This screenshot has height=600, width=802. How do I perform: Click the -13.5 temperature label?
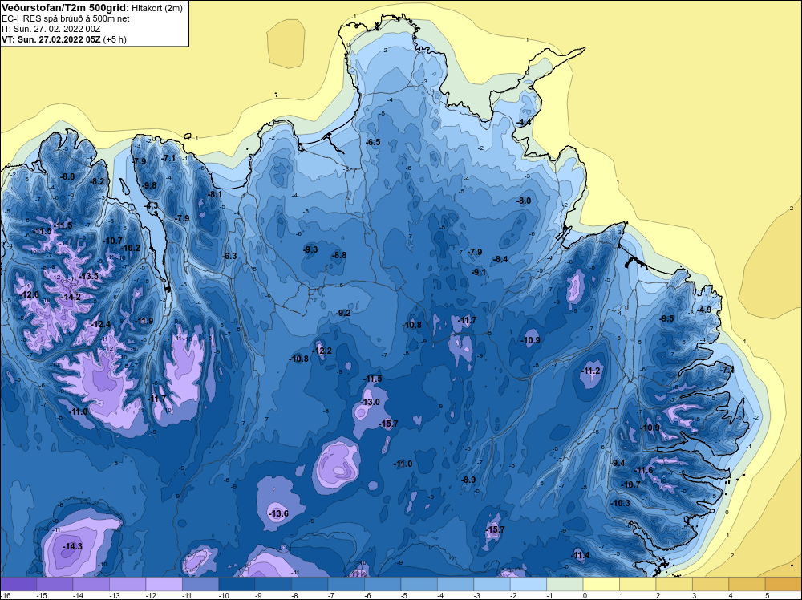(88, 276)
